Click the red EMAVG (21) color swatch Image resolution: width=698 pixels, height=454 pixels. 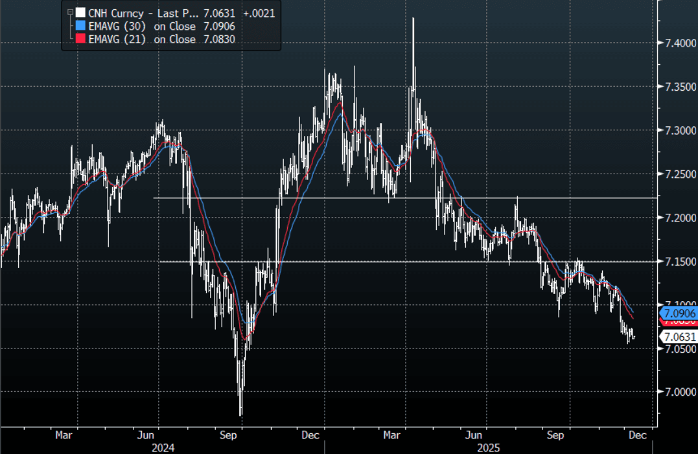pos(80,40)
